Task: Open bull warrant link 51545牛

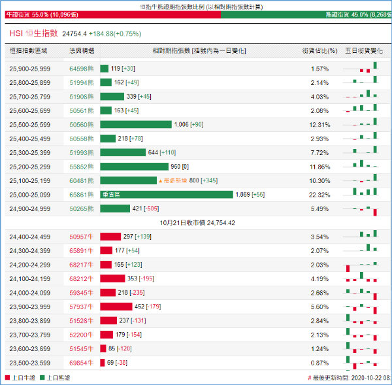Action: tap(82, 349)
